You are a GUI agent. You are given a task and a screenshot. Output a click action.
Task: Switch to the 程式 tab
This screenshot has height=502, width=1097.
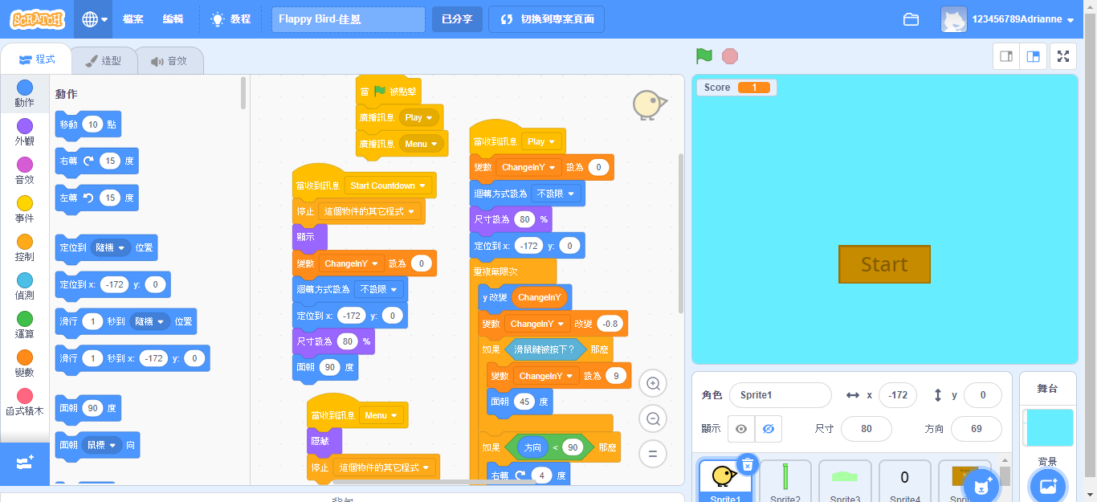36,59
